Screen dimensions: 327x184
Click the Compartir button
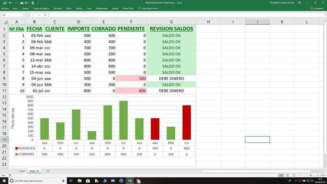click(316, 9)
